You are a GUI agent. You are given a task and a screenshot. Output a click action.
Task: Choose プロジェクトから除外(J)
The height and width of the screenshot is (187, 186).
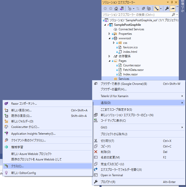[138, 134]
